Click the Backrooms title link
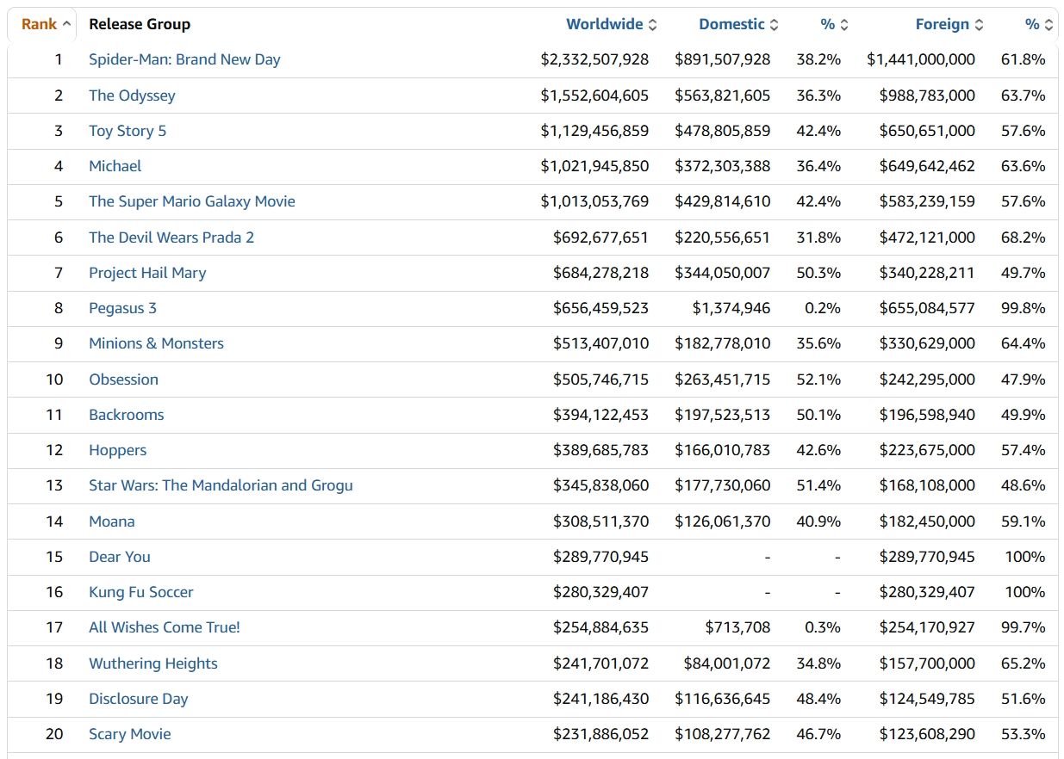1064x759 pixels. 127,415
